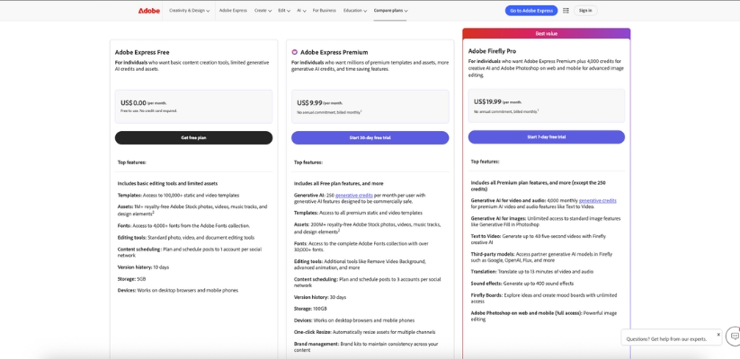Click 'Free to use. No credit card required.' text
740x359 pixels.
click(148, 110)
